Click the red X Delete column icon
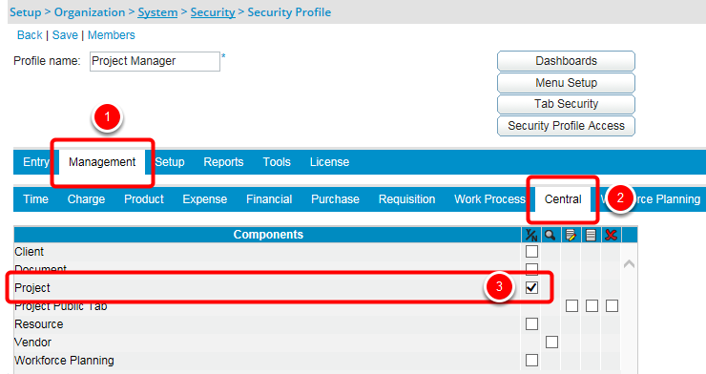This screenshot has height=374, width=706. click(611, 235)
